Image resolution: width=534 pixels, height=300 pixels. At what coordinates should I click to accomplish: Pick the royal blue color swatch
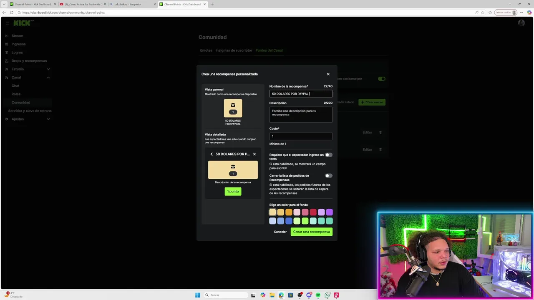[x=289, y=221]
